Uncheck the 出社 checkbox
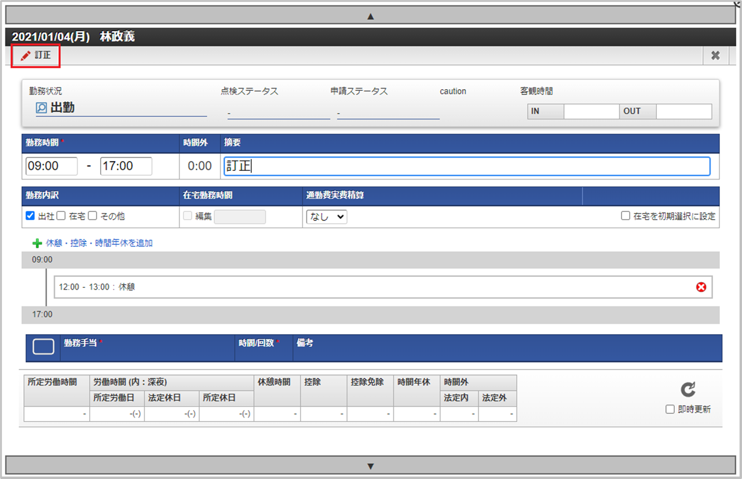Viewport: 742px width, 479px height. pyautogui.click(x=30, y=216)
